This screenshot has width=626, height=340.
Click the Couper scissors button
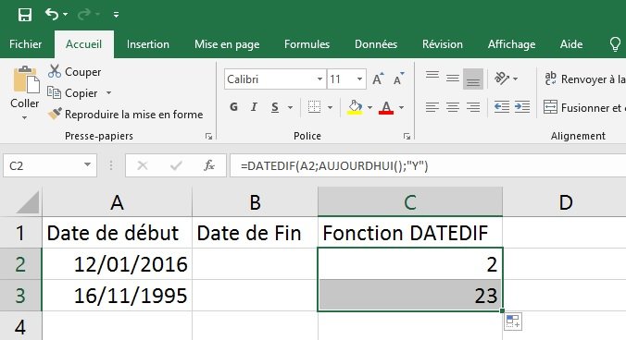75,72
